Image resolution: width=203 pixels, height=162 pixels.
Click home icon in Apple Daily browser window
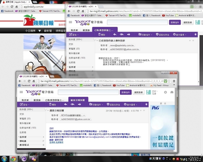click(x=16, y=7)
